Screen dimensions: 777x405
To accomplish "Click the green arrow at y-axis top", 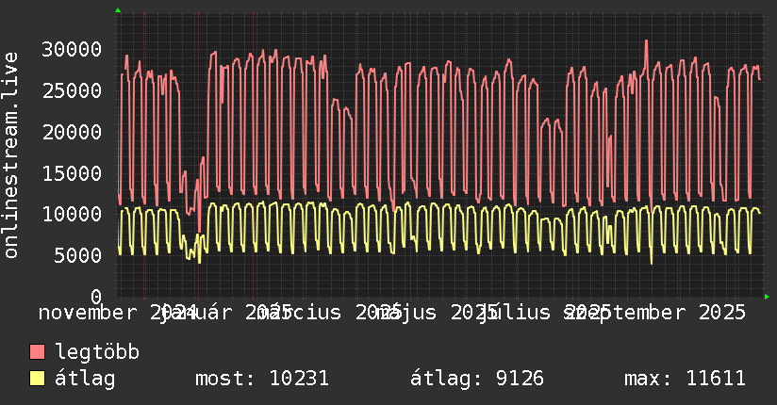I will pos(118,10).
